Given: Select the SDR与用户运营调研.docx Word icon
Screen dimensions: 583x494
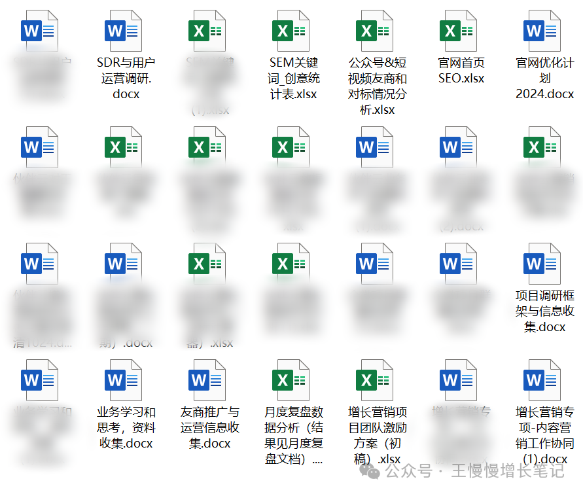Looking at the screenshot, I should point(122,29).
